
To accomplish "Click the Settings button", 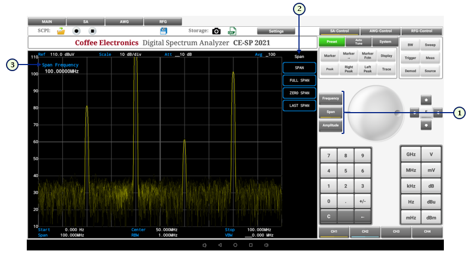I will click(276, 31).
